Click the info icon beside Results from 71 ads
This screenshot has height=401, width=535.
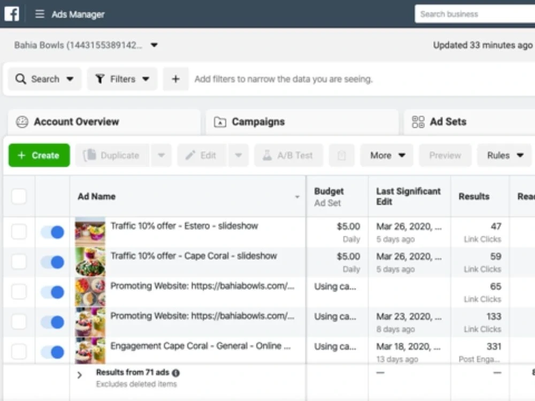coord(175,373)
